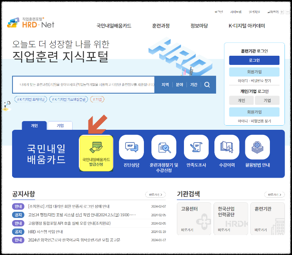The image size is (292, 255).
Task: Click the 기관검색 heading
Action: pos(188,194)
